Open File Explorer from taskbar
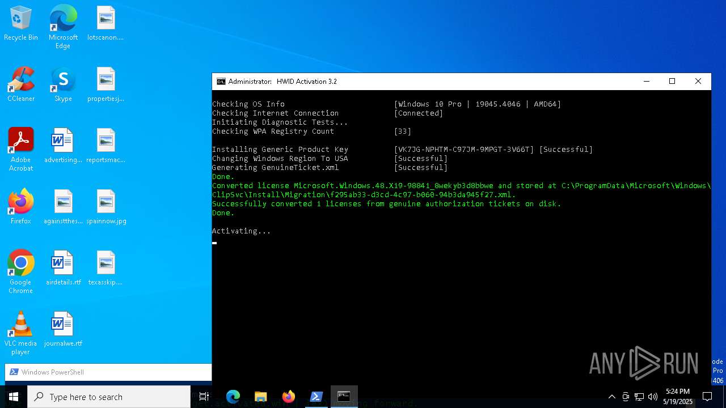This screenshot has height=408, width=726. pos(260,397)
